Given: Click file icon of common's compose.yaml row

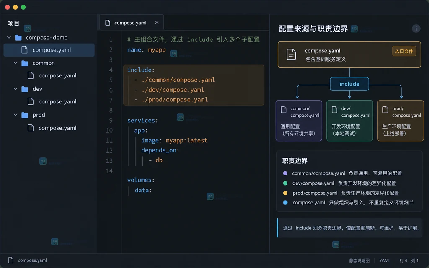Looking at the screenshot, I should pyautogui.click(x=31, y=75).
